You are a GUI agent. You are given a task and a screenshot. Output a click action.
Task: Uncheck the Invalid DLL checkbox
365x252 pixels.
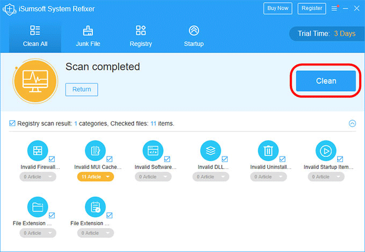(224, 159)
